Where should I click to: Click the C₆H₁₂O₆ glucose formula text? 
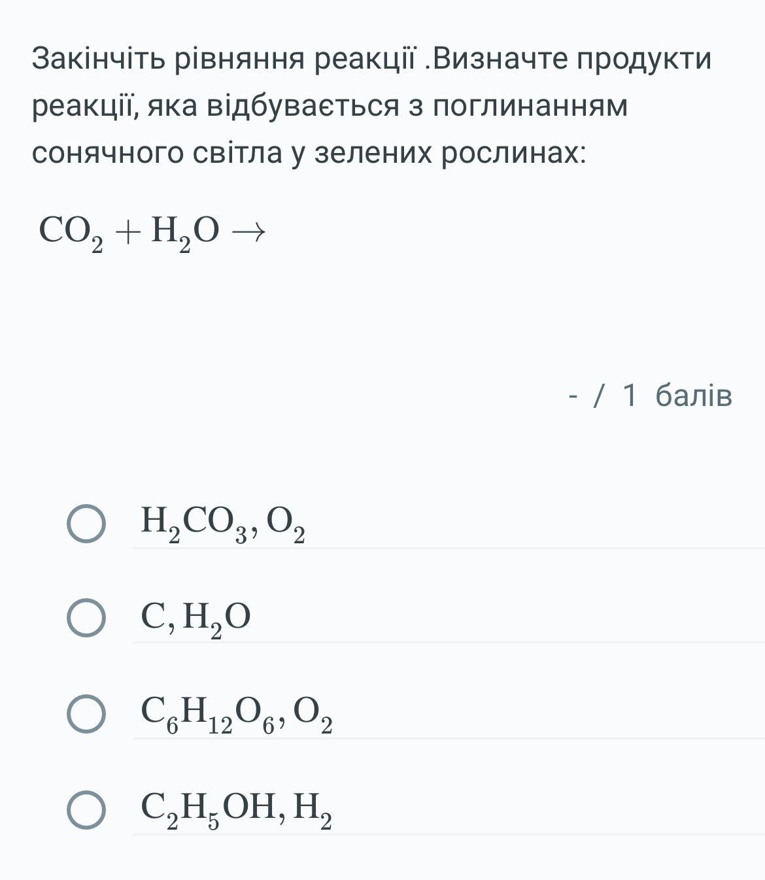[207, 714]
